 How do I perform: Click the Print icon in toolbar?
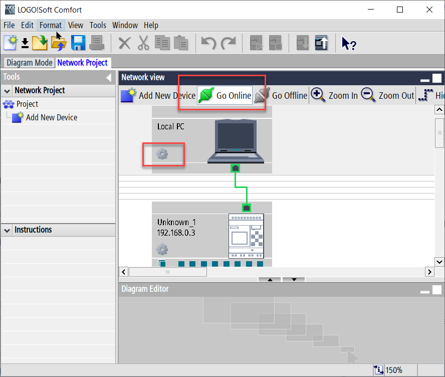point(97,43)
